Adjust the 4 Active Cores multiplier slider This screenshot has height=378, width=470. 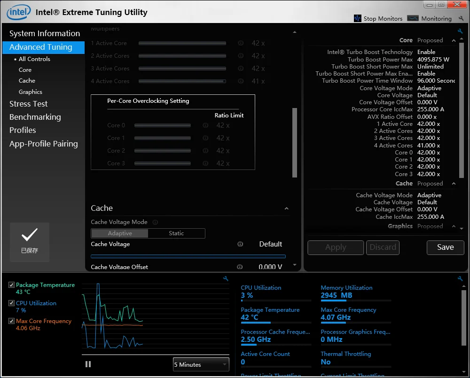(182, 81)
